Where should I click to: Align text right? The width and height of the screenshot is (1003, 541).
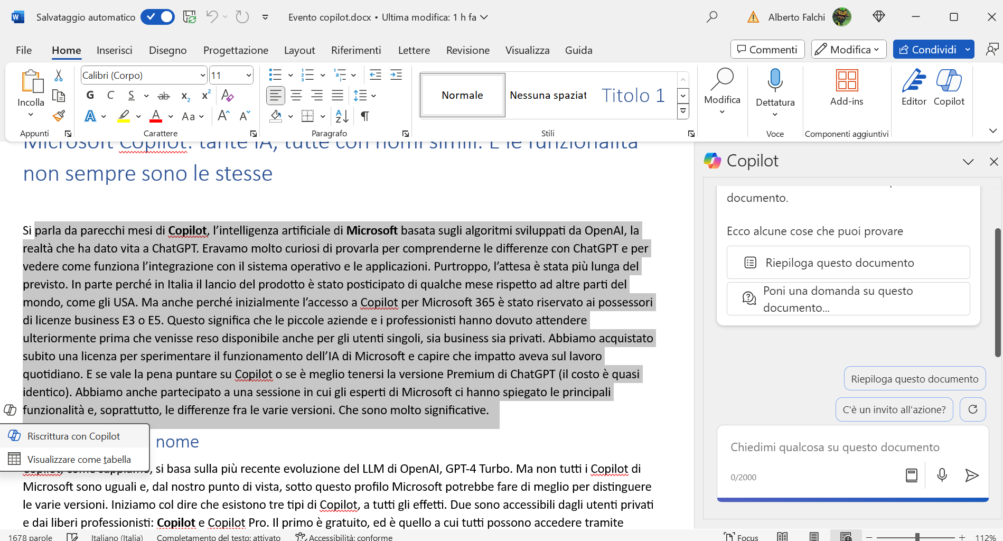pos(317,96)
